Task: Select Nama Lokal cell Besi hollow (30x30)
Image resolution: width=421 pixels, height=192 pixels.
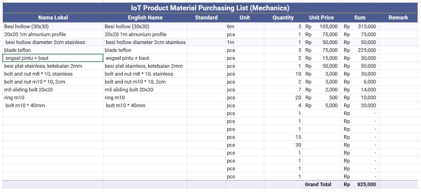Action: point(53,27)
